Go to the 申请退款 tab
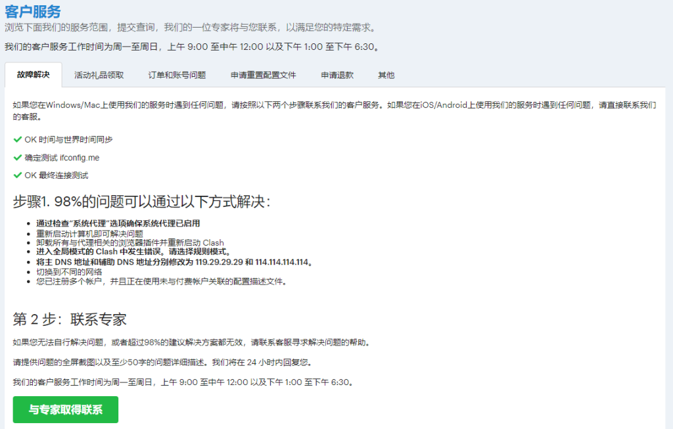The height and width of the screenshot is (429, 673). pyautogui.click(x=337, y=75)
